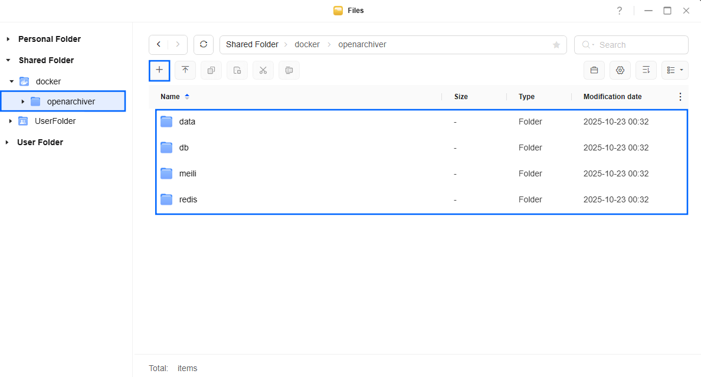701x377 pixels.
Task: Open the view mode dropdown
Action: (674, 70)
